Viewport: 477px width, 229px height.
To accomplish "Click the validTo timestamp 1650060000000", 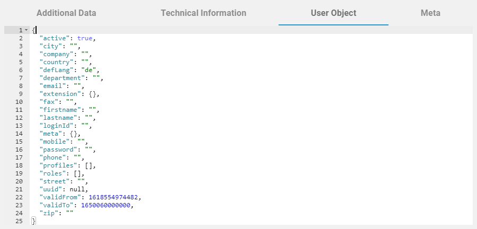I will (x=108, y=205).
